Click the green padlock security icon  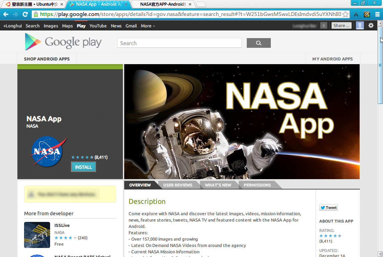point(36,14)
